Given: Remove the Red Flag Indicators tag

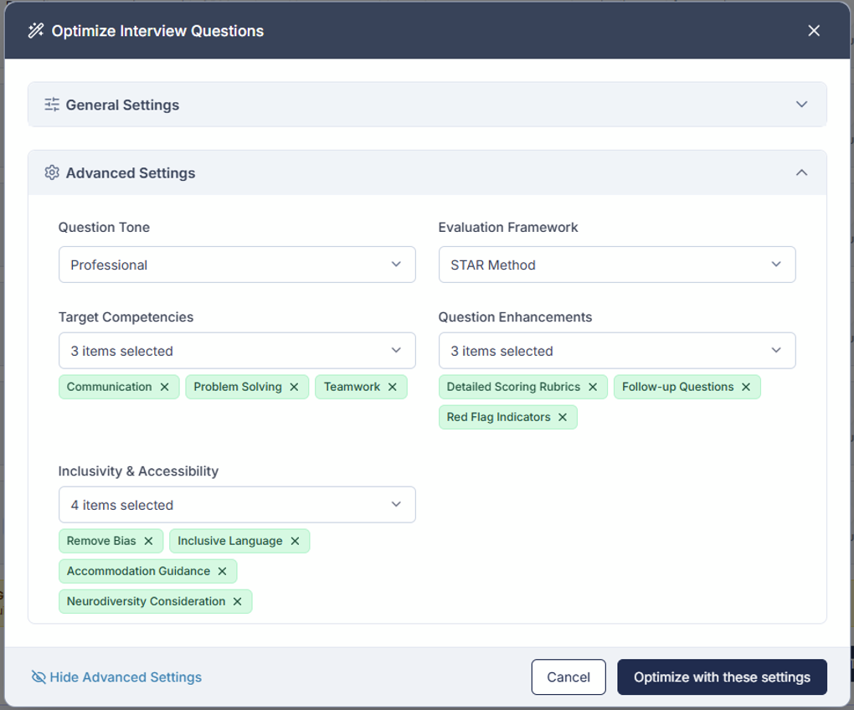Looking at the screenshot, I should [x=563, y=417].
